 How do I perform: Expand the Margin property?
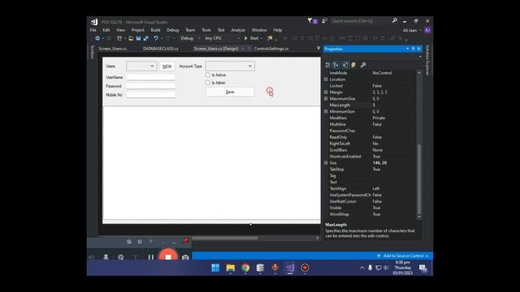[326, 92]
